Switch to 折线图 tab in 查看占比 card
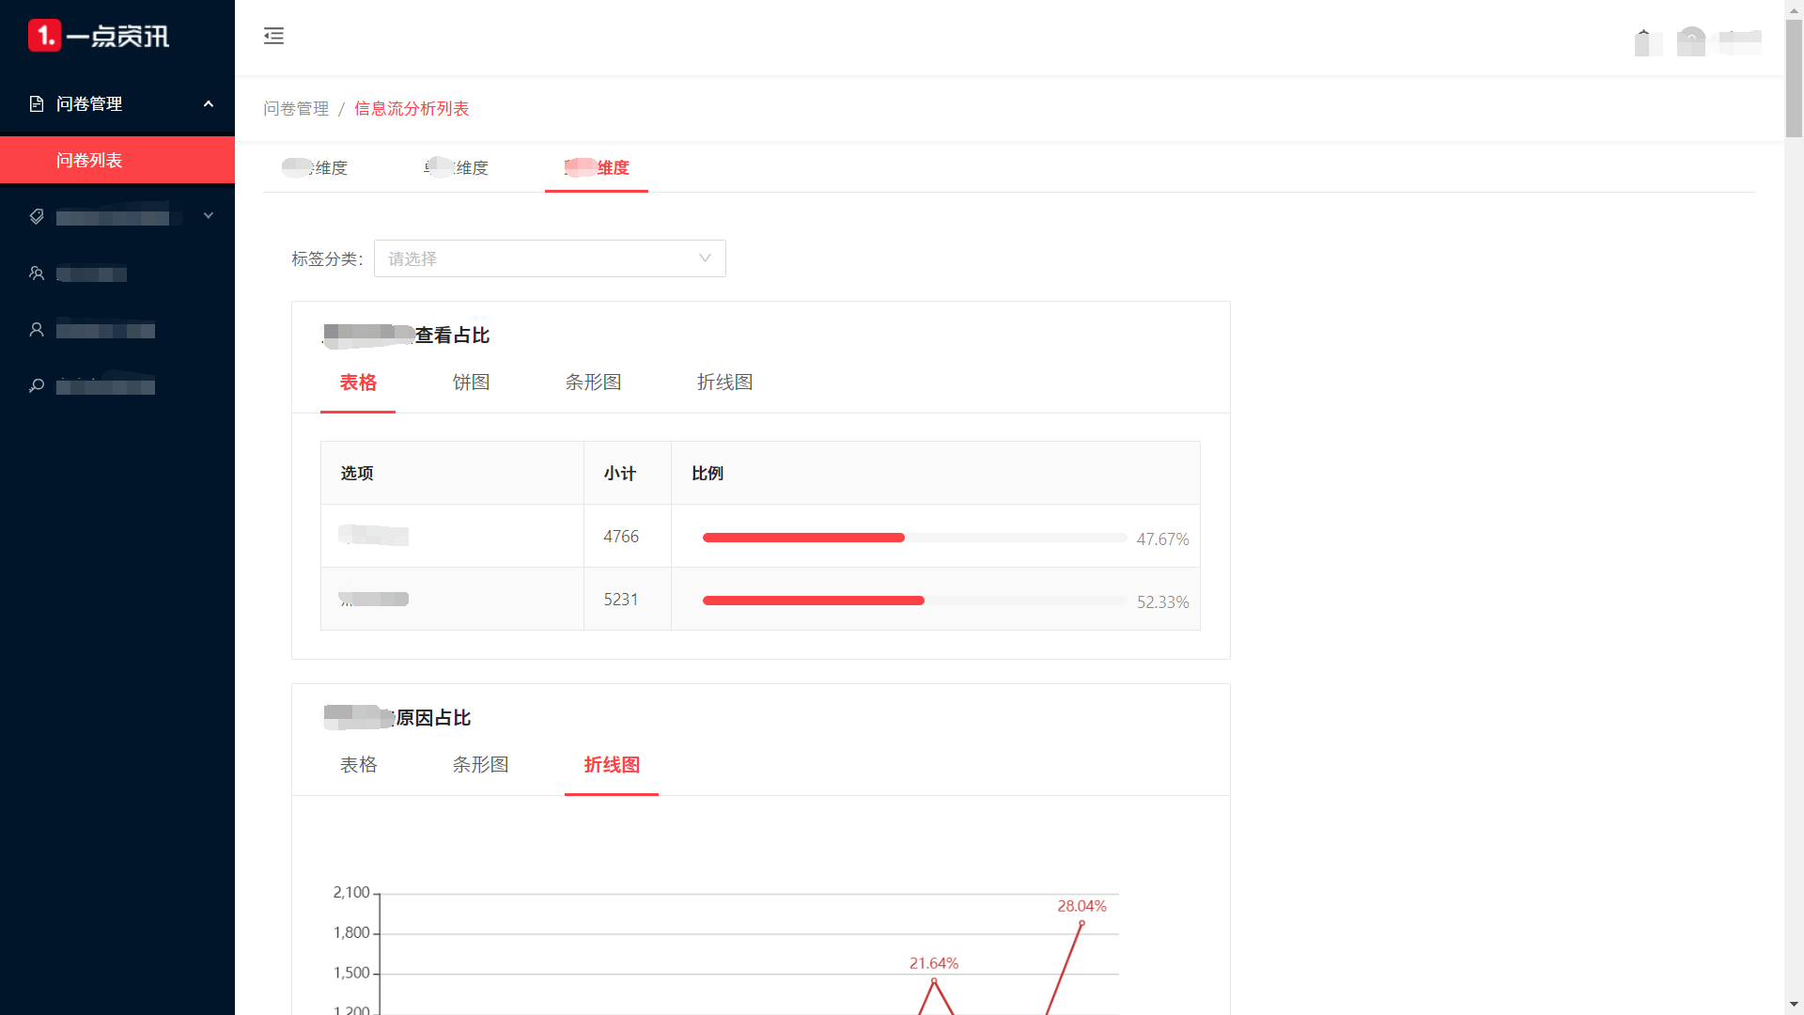1804x1015 pixels. pyautogui.click(x=724, y=383)
